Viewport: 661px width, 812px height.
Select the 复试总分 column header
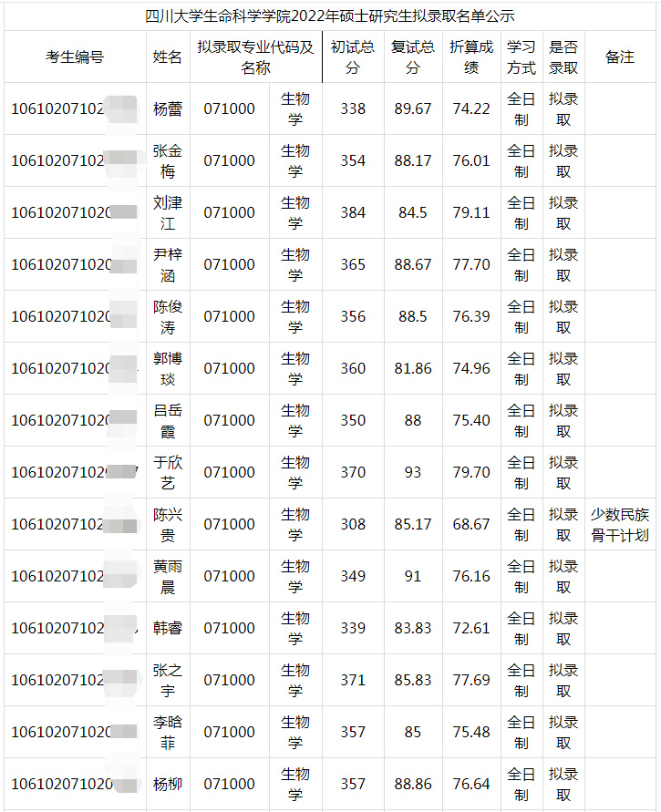(413, 57)
